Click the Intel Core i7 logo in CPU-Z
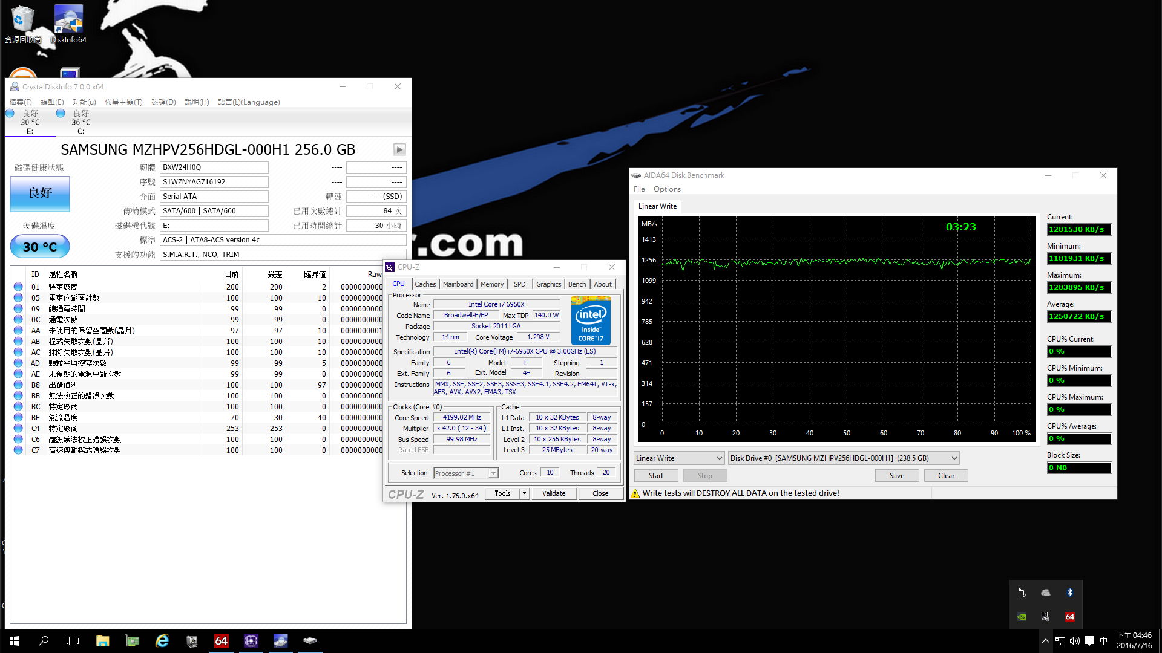1162x653 pixels. click(591, 320)
